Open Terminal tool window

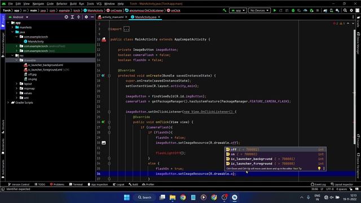(x=76, y=184)
